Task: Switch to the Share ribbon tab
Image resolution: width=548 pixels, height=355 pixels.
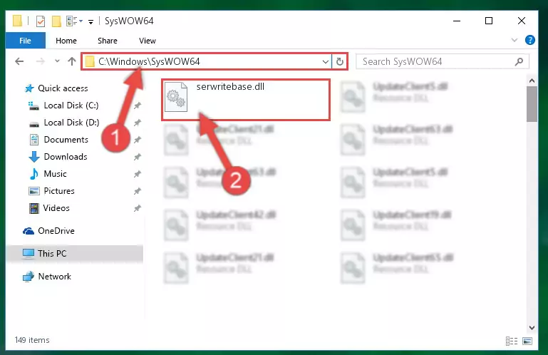Action: click(x=108, y=41)
